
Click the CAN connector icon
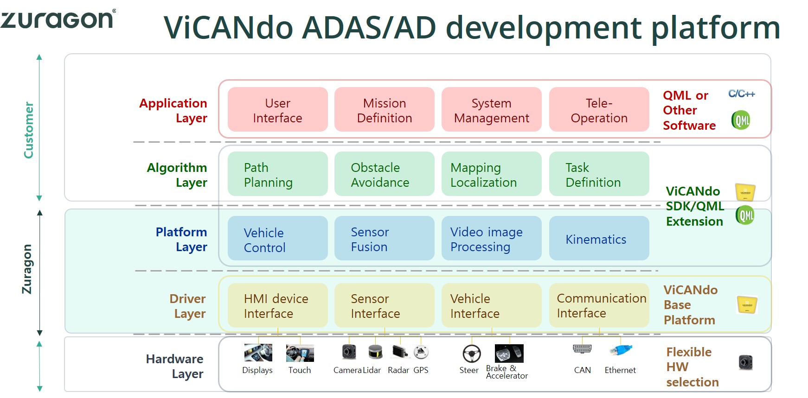click(582, 349)
